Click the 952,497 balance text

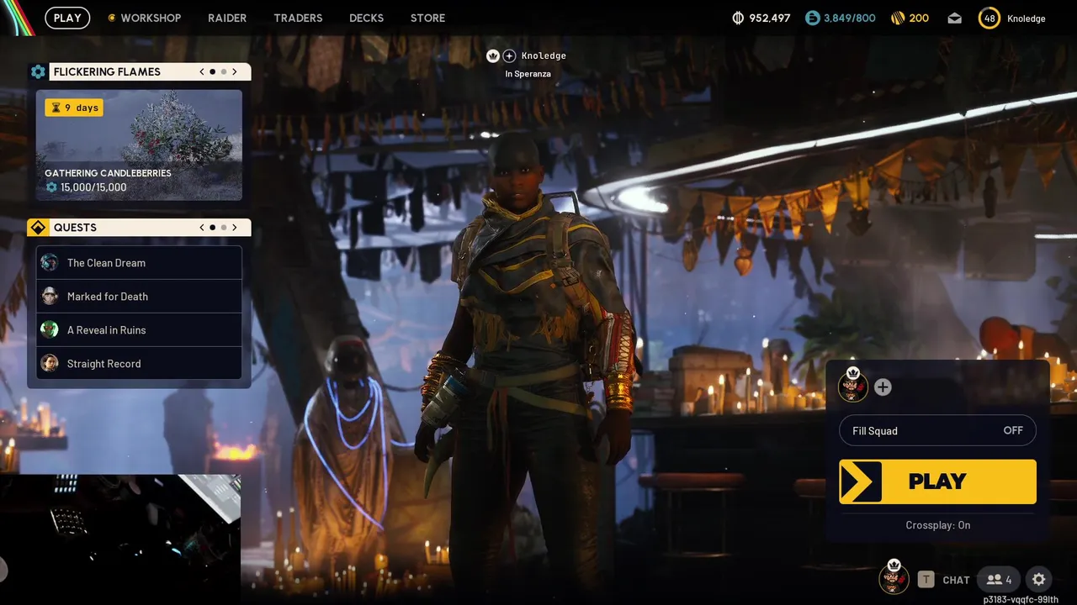click(x=770, y=18)
